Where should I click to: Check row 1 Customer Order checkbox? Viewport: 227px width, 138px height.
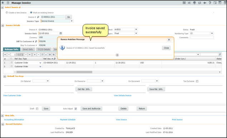click(11, 63)
